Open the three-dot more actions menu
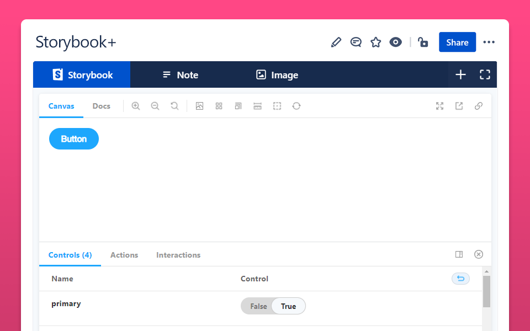Viewport: 530px width, 331px height. [489, 42]
